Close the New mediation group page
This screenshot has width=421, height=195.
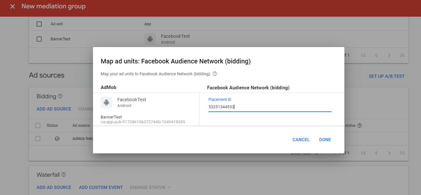click(13, 6)
